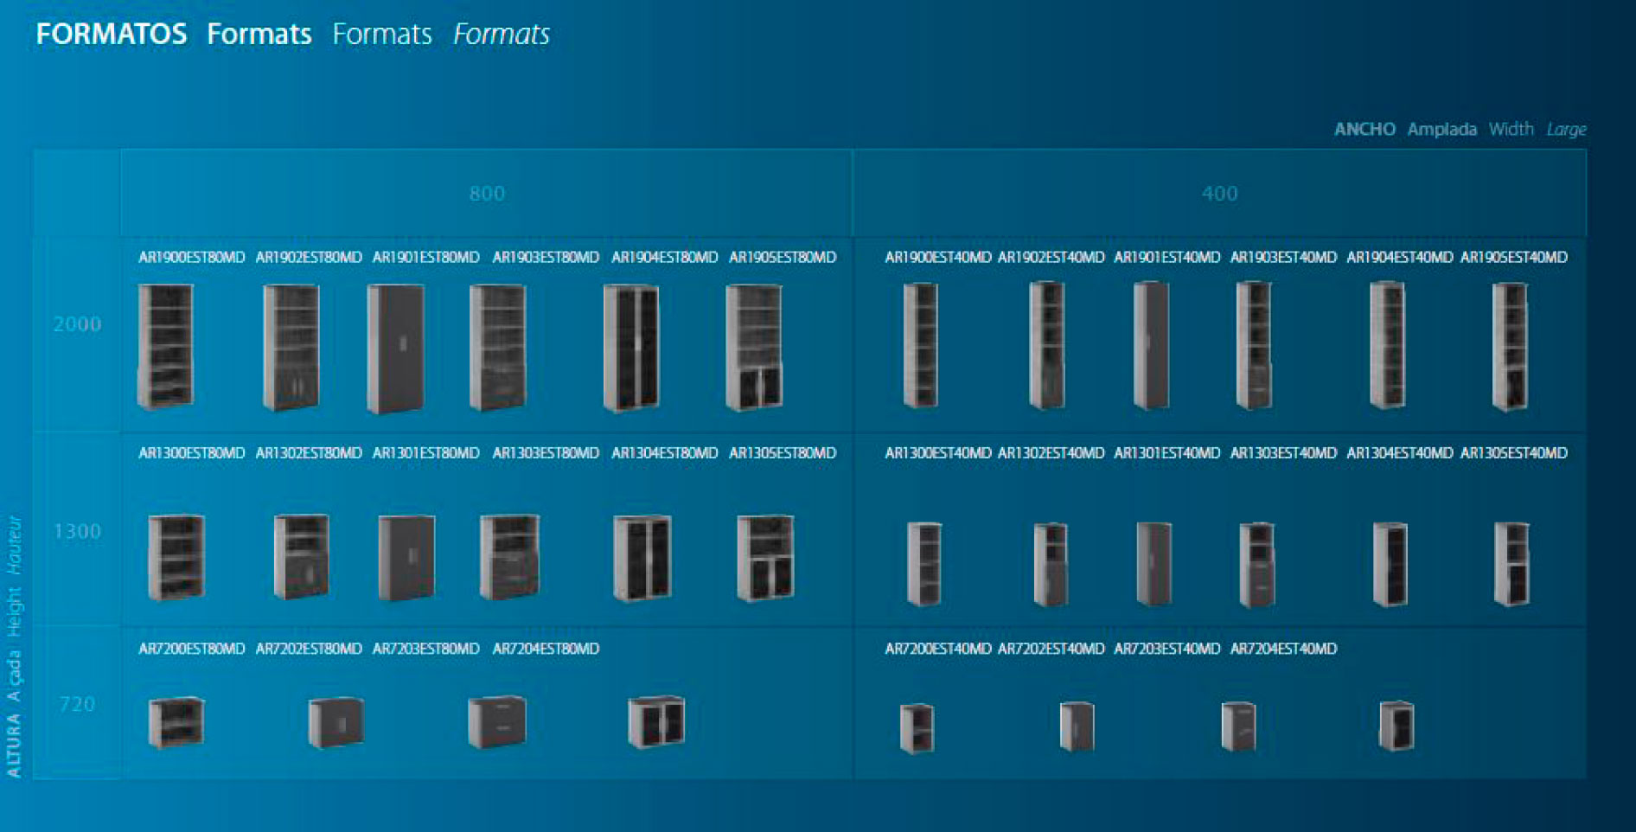Click the AR1900EST80MD open shelf cabinet image

[x=166, y=346]
